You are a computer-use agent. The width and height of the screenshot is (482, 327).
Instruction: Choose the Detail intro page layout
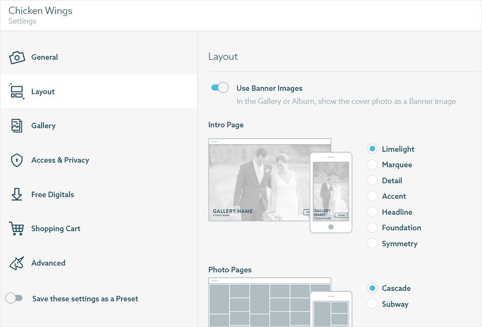coord(372,180)
